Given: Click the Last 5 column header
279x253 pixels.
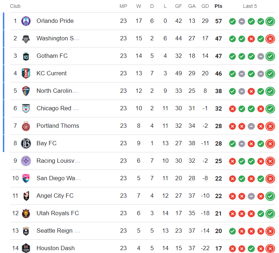Looking at the screenshot, I should (x=250, y=6).
